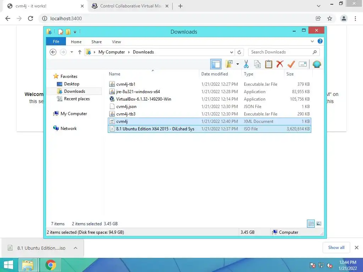Open a new Chrome tab
363x272 pixels.
(180, 6)
